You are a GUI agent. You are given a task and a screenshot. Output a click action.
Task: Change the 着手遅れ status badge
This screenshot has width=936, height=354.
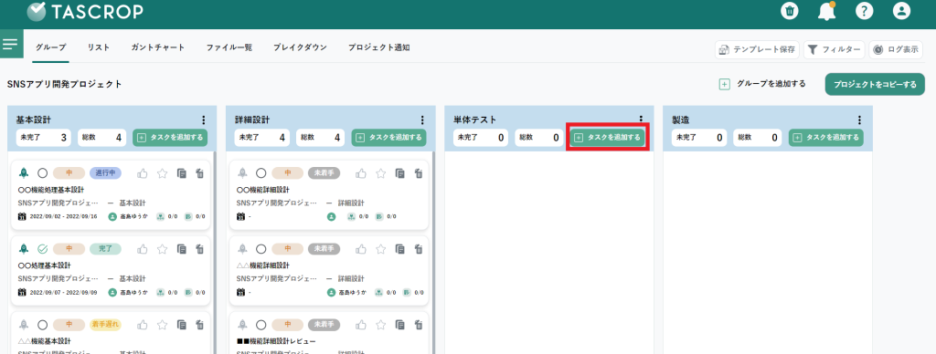[106, 324]
